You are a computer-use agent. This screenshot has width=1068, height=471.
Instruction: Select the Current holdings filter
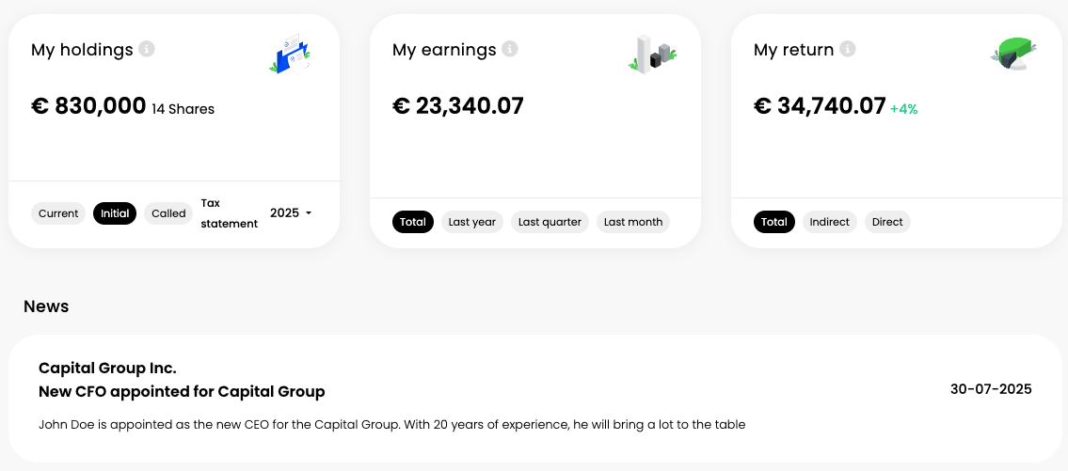click(58, 213)
